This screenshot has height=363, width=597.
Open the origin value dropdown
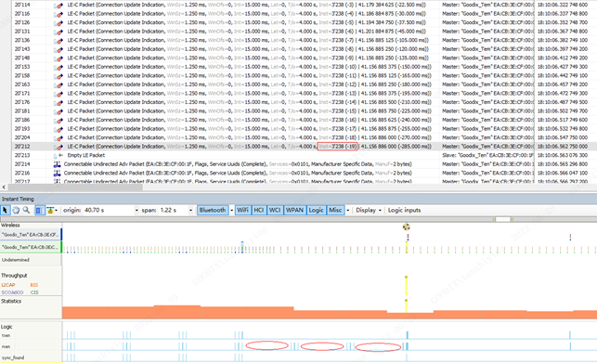[x=136, y=210]
